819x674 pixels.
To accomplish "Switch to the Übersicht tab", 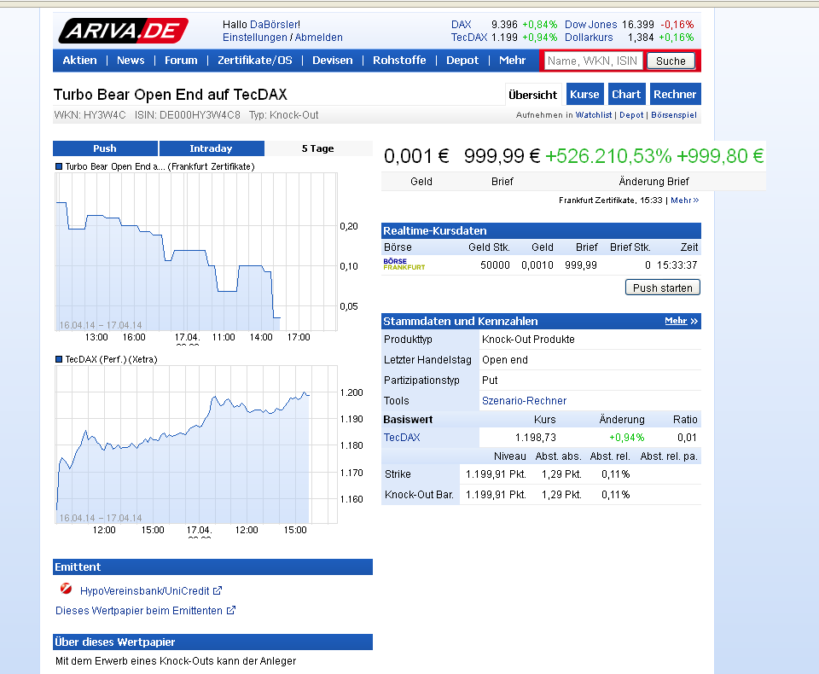I will tap(532, 95).
